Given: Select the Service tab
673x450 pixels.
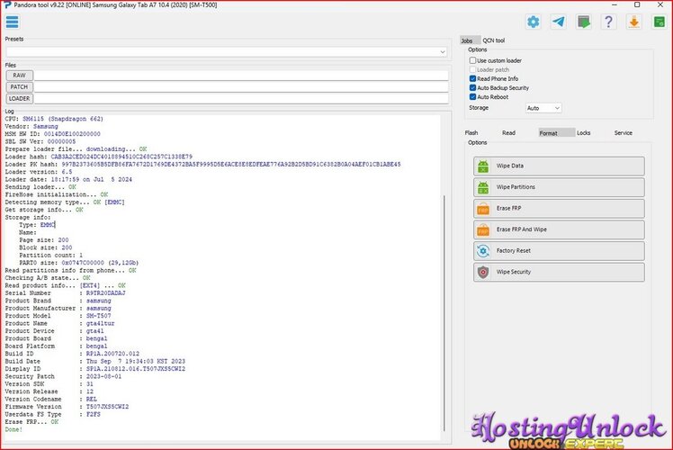Looking at the screenshot, I should tap(623, 132).
